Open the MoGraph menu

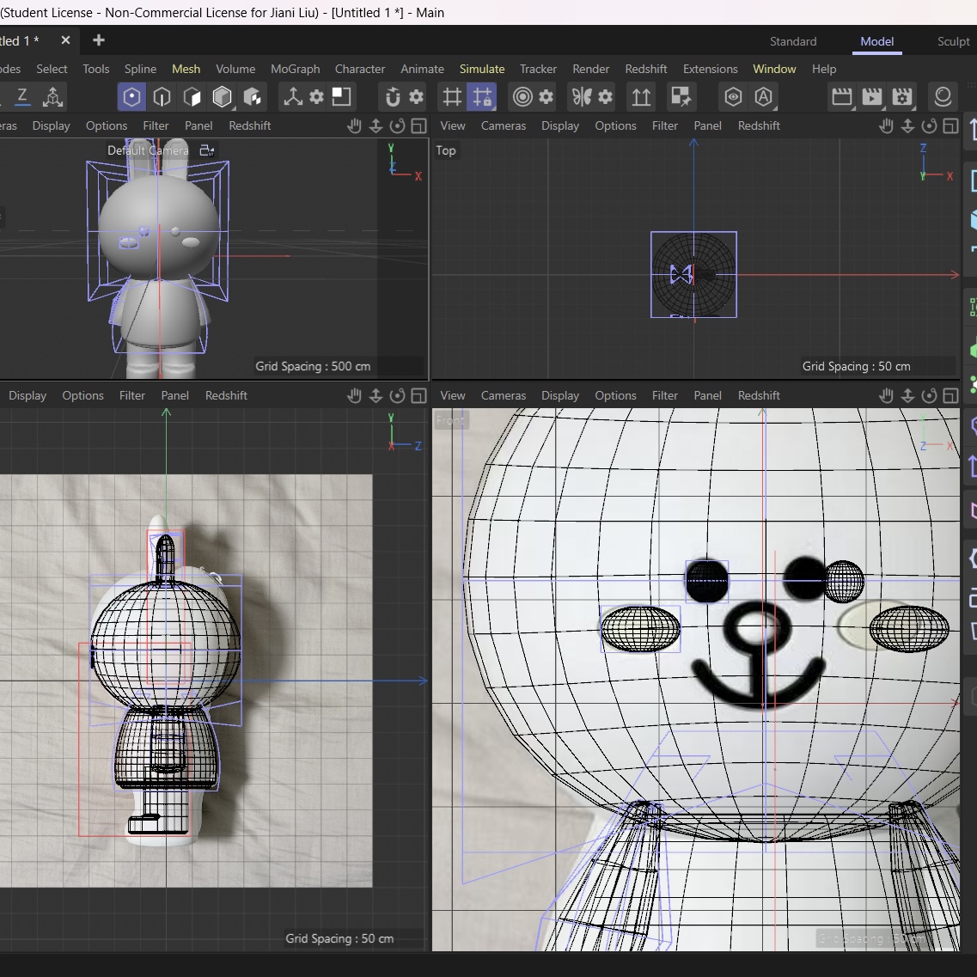[x=296, y=69]
